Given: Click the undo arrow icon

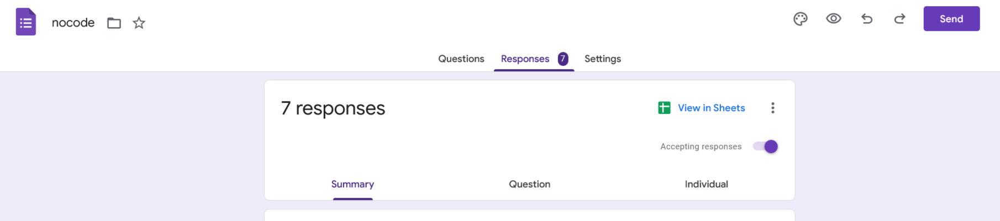Looking at the screenshot, I should (866, 19).
